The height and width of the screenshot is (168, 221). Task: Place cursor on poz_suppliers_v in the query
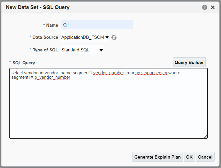point(151,73)
